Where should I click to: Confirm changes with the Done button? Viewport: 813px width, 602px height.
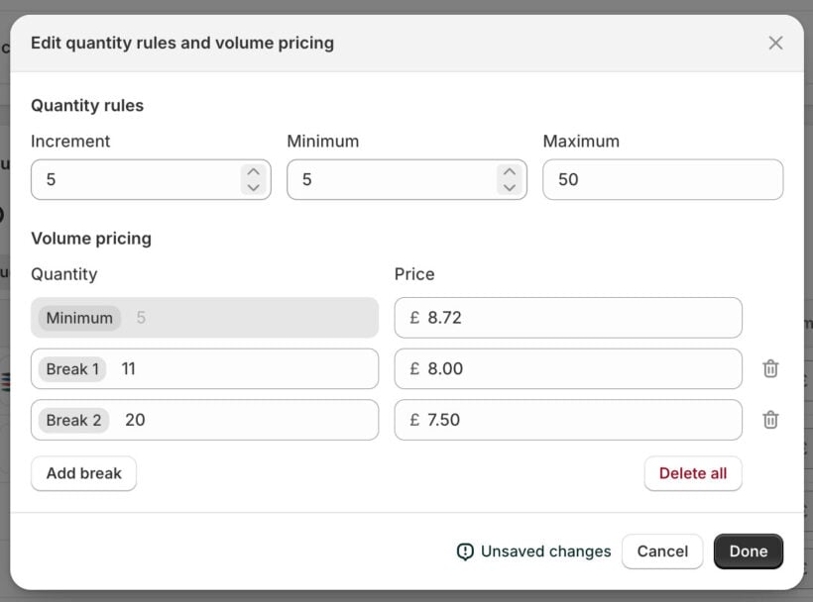click(749, 552)
